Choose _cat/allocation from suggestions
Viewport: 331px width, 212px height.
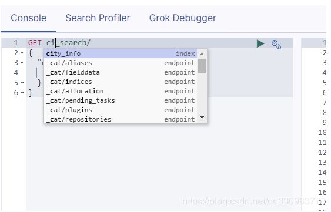[121, 91]
